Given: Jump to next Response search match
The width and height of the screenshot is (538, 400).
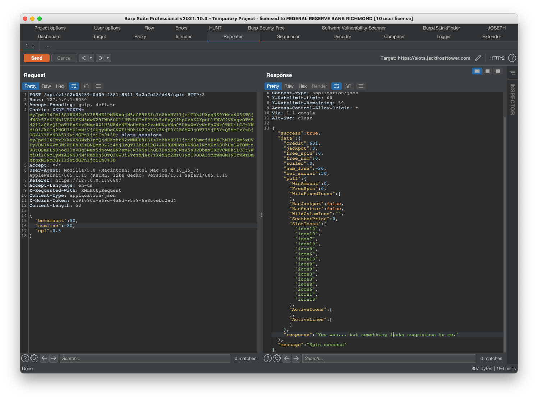Looking at the screenshot, I should coord(296,358).
